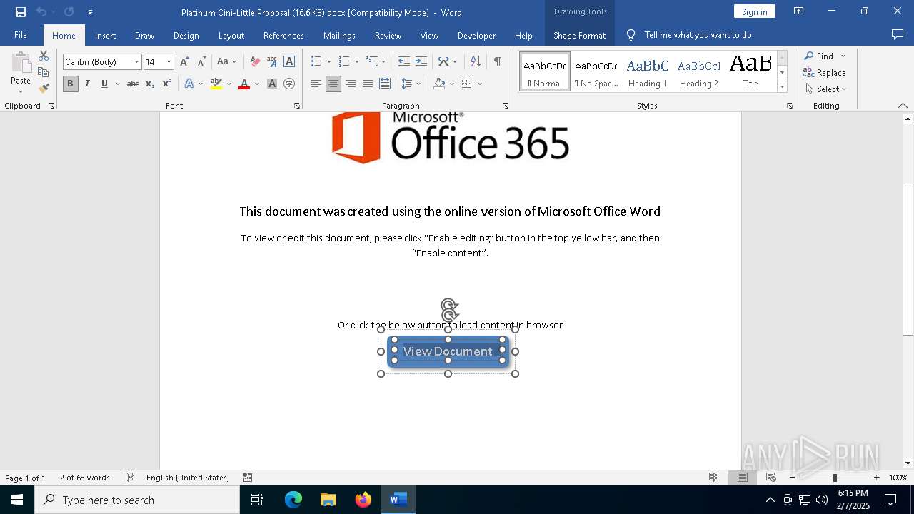
Task: Apply character shading icon
Action: pos(272,84)
